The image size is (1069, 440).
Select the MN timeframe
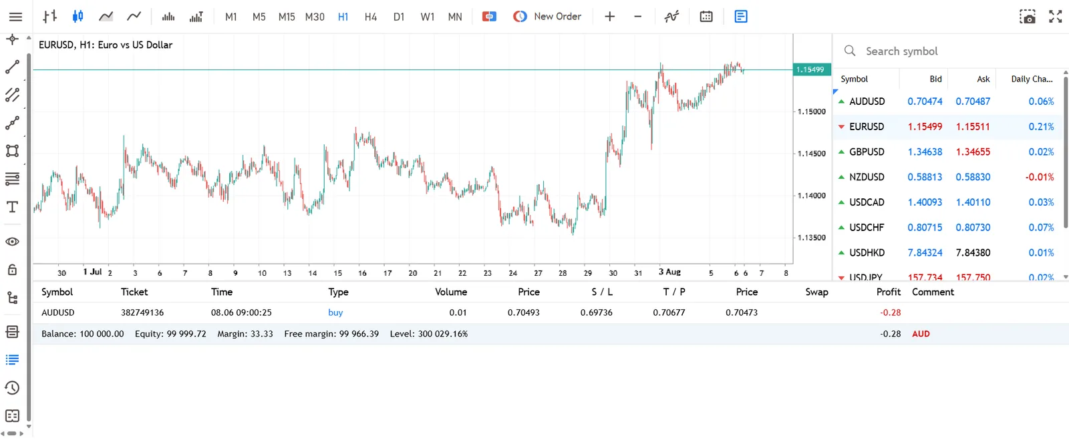coord(455,17)
